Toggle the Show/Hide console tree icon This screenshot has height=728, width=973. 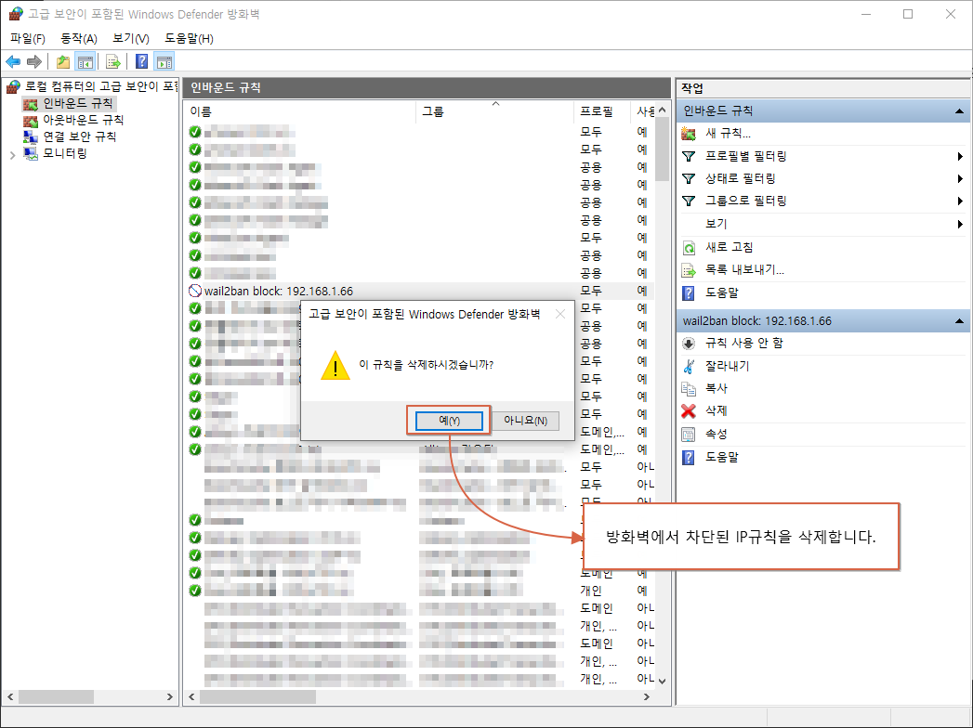tap(85, 61)
